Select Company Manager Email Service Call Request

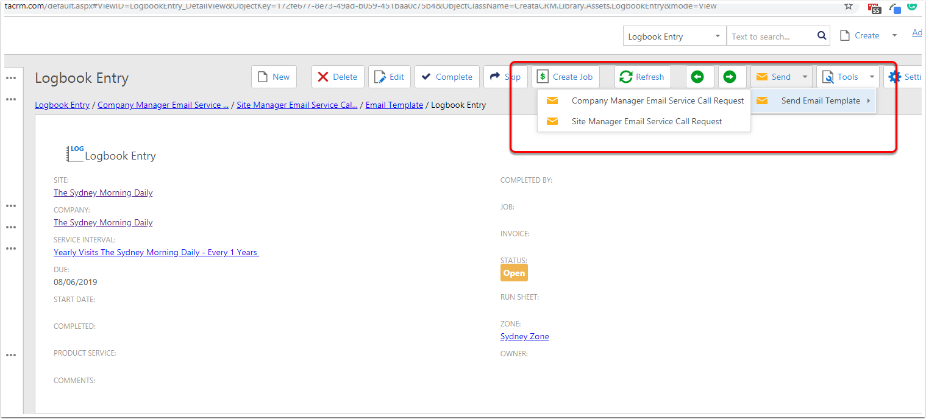point(657,100)
